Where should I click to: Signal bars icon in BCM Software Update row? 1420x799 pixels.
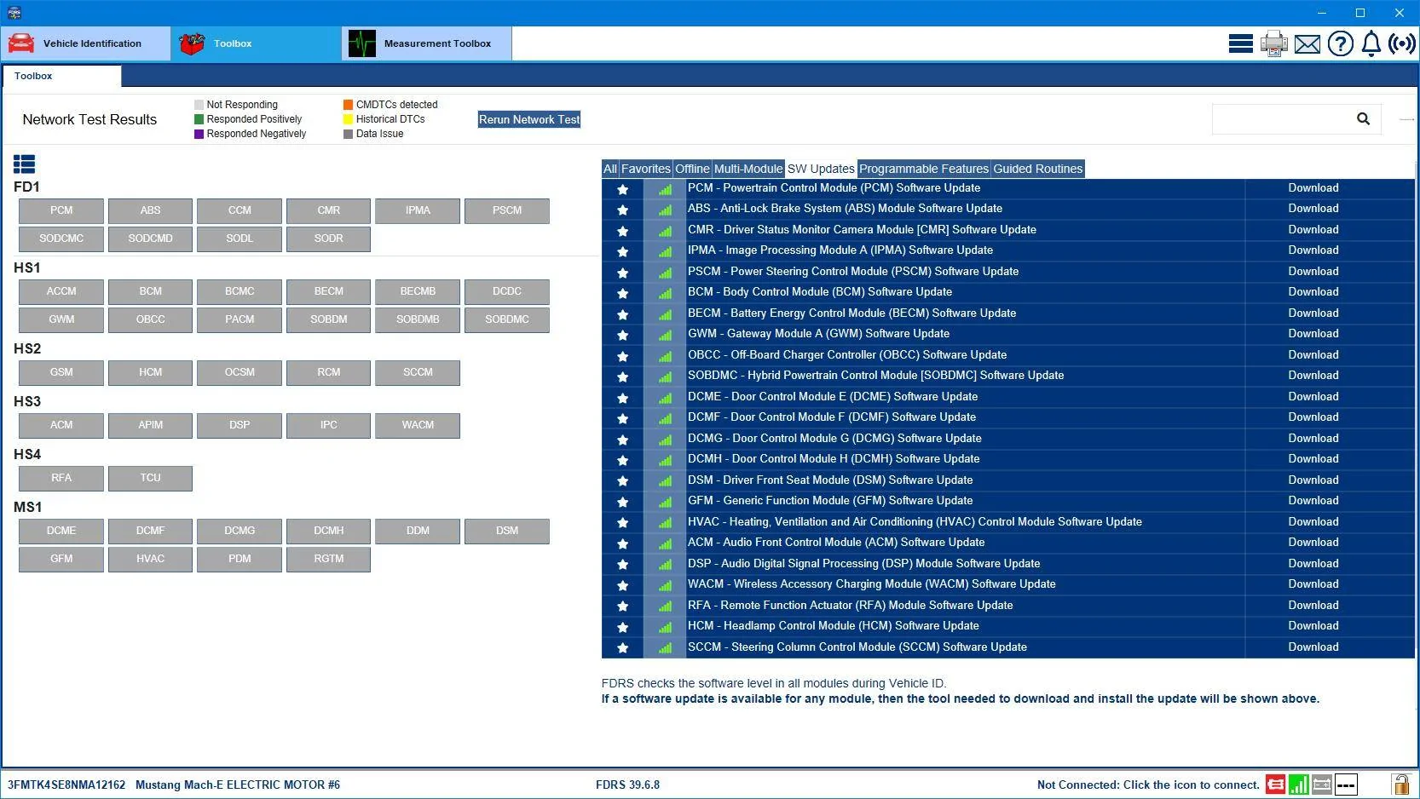[x=665, y=293]
